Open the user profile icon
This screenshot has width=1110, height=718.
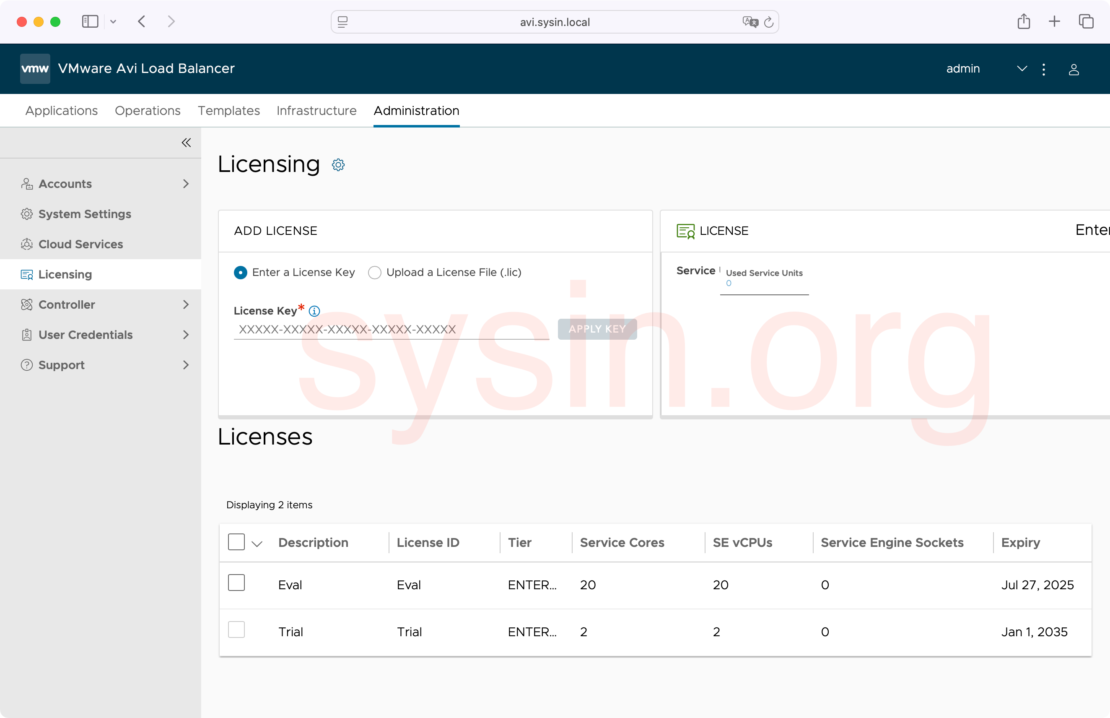(x=1074, y=70)
